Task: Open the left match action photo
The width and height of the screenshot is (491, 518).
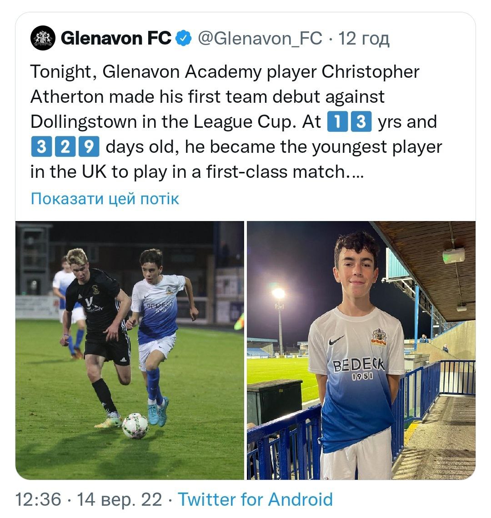Action: coord(130,350)
